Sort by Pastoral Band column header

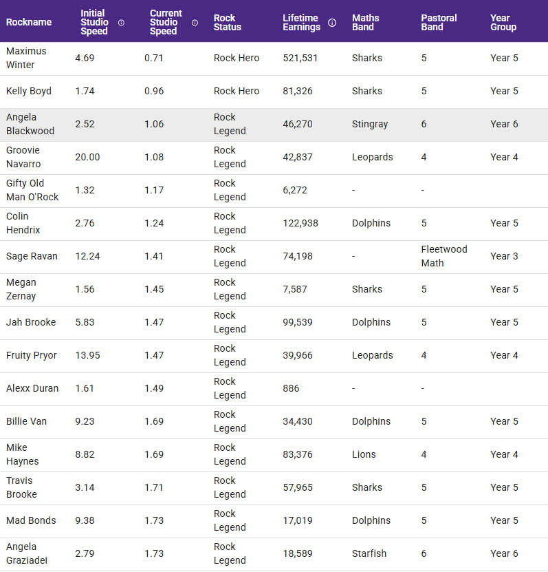coord(438,22)
